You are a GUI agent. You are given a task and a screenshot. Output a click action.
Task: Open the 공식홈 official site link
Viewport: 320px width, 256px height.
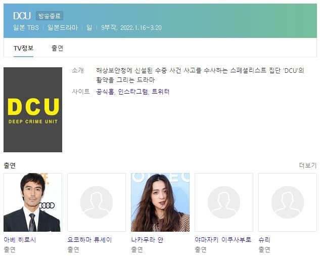[x=105, y=92]
